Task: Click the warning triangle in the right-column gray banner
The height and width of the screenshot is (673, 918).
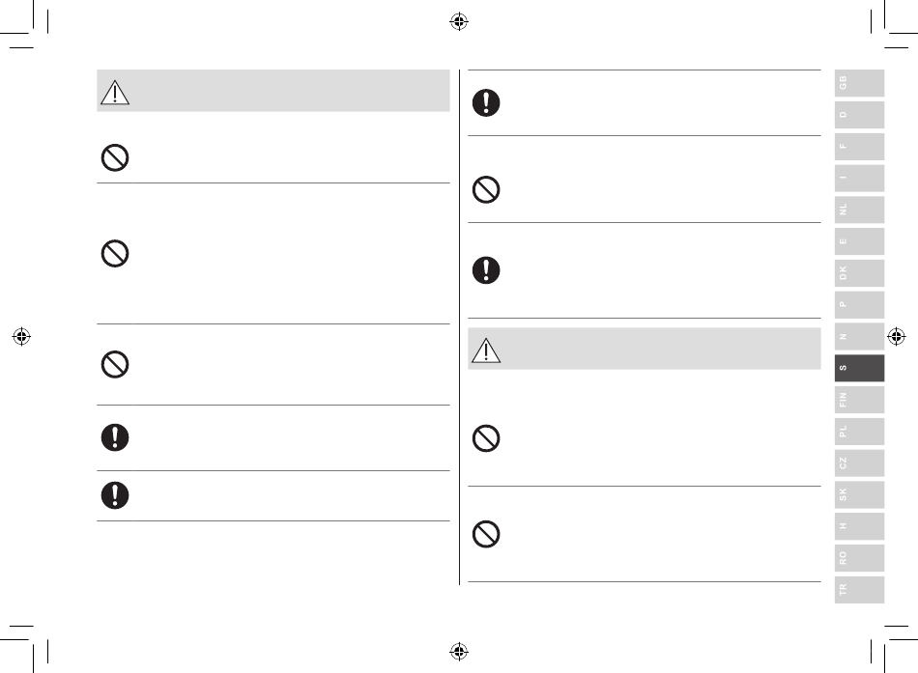Action: [x=486, y=351]
